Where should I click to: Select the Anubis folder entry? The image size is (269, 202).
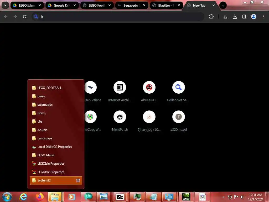[56, 130]
